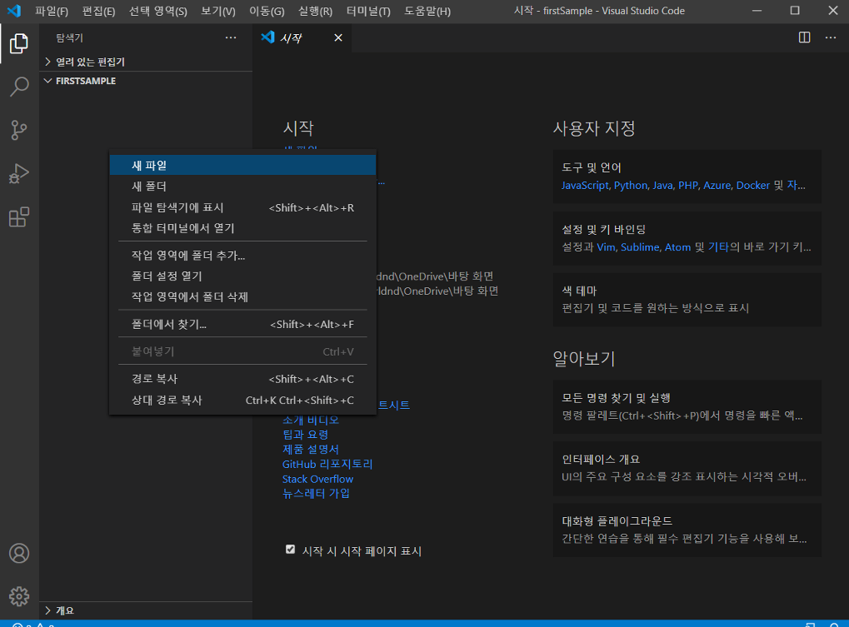Open the 대화형 플레이그라운드 card
Screen dimensions: 849x627
click(687, 530)
